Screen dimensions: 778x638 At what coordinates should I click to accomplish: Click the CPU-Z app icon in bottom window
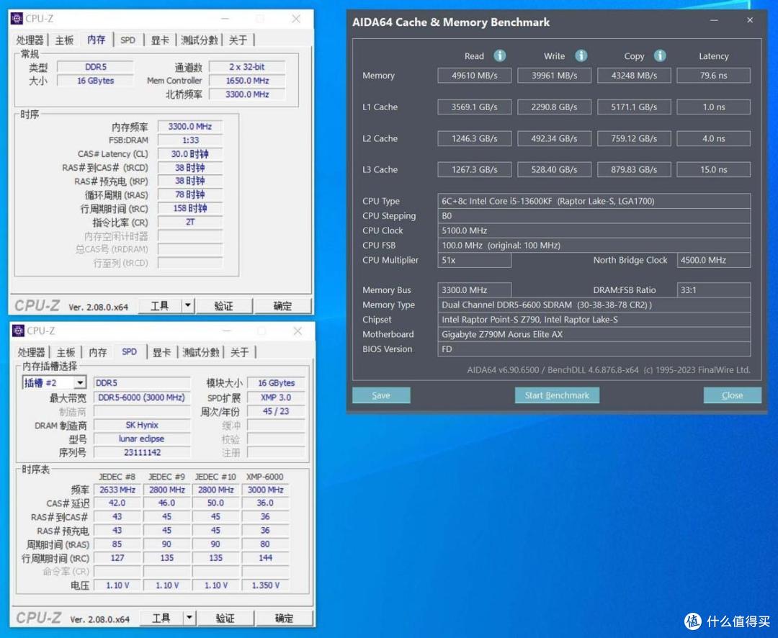18,331
